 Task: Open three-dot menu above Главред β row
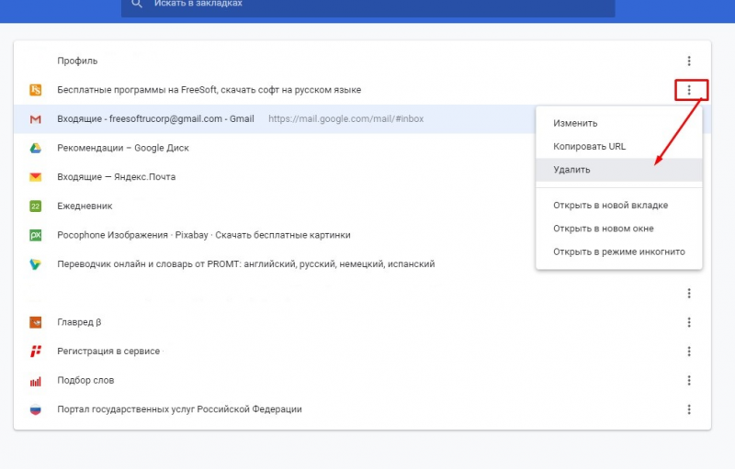coord(688,294)
